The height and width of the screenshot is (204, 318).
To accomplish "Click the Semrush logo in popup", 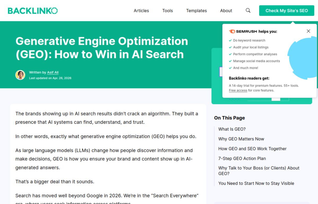I will tap(243, 31).
